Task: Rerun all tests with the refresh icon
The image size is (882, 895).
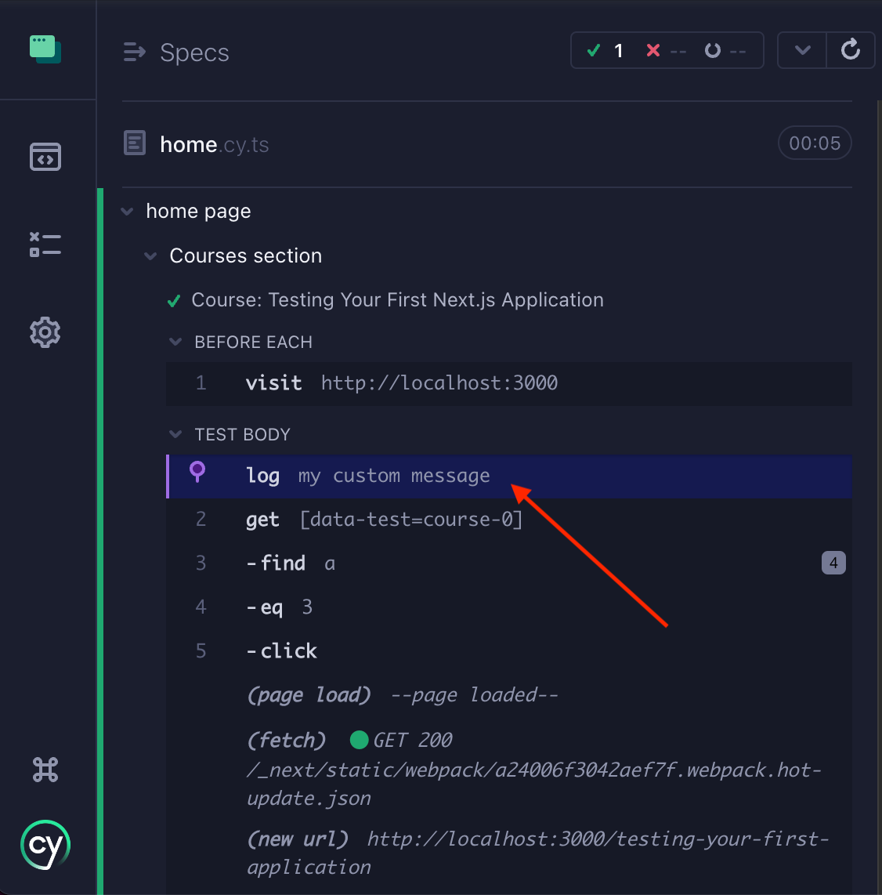Action: (x=851, y=49)
